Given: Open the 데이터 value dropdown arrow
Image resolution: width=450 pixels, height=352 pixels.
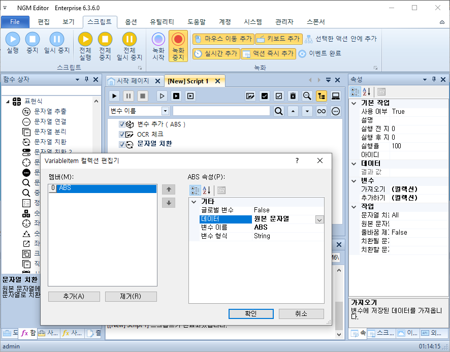Looking at the screenshot, I should coord(319,219).
